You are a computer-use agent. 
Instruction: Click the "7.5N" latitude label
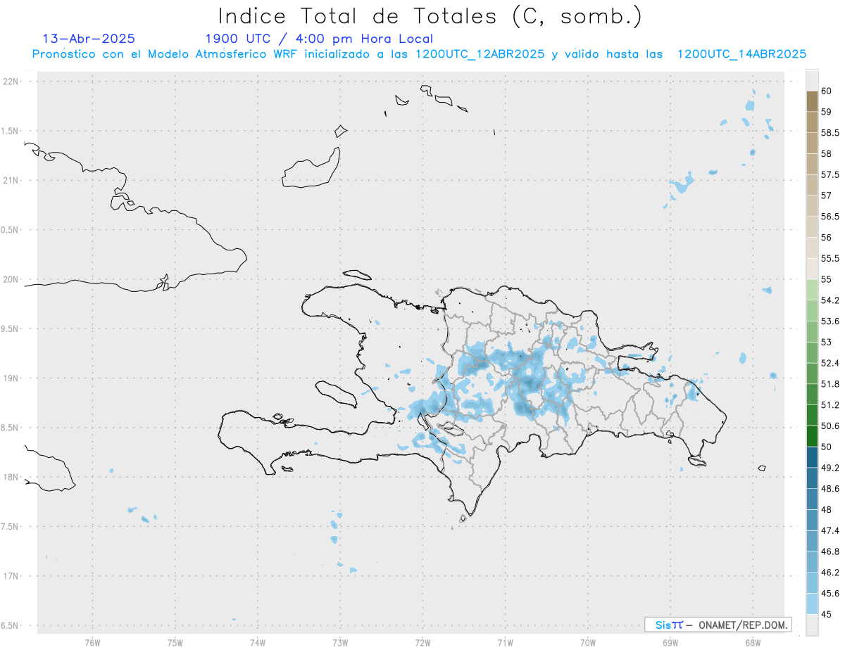(x=11, y=527)
